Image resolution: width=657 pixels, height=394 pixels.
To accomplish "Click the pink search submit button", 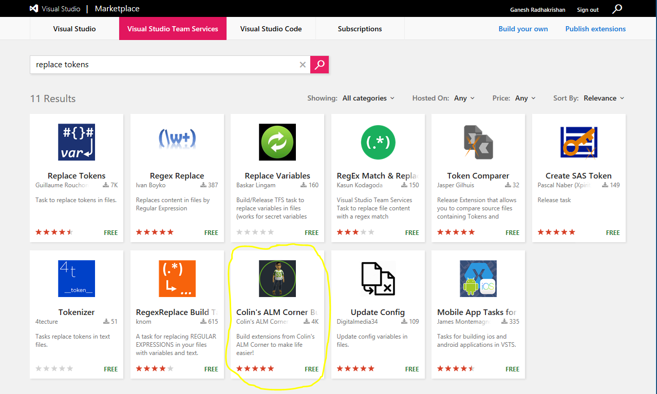I will (320, 65).
